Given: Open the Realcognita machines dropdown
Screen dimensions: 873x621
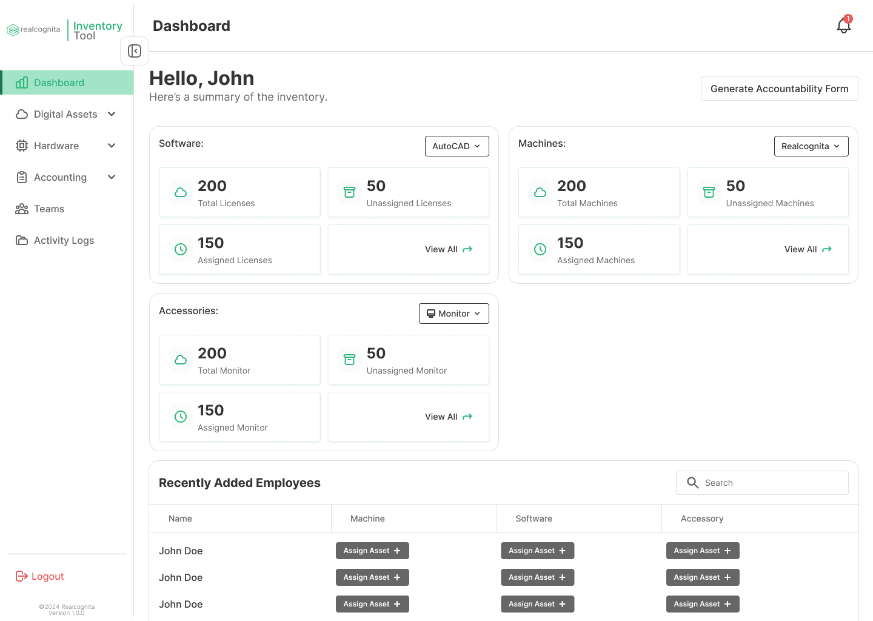Looking at the screenshot, I should pos(811,146).
